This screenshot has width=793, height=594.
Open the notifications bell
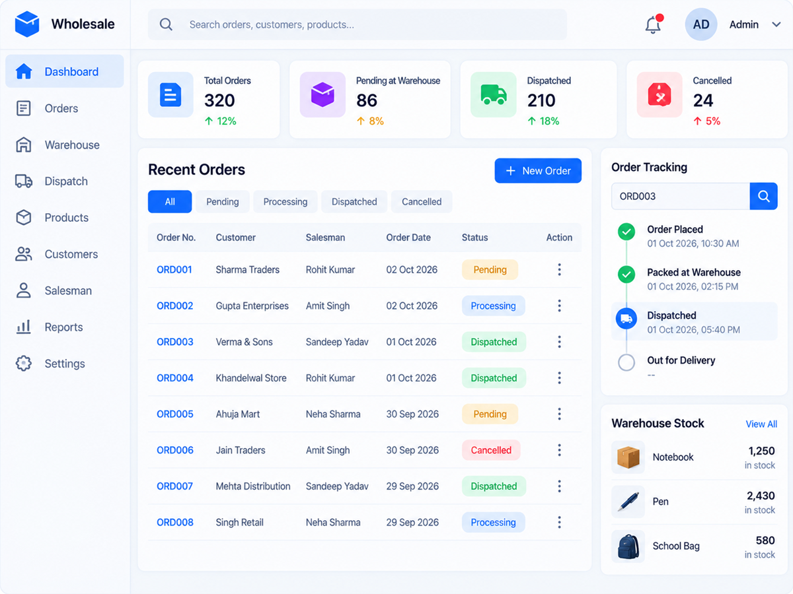click(x=653, y=24)
